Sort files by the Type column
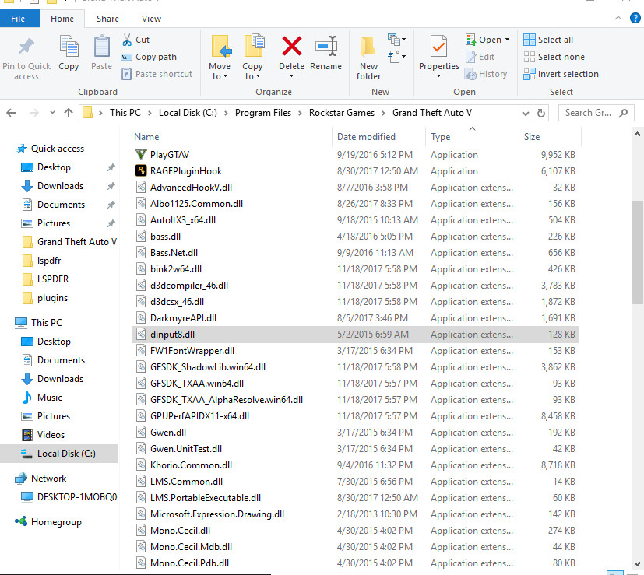644x575 pixels. click(x=473, y=137)
